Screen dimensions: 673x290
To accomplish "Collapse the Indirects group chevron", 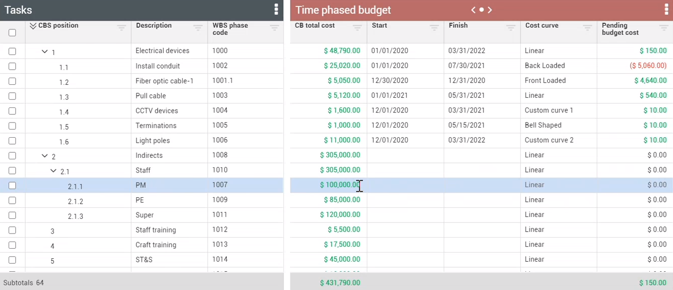I will [45, 156].
